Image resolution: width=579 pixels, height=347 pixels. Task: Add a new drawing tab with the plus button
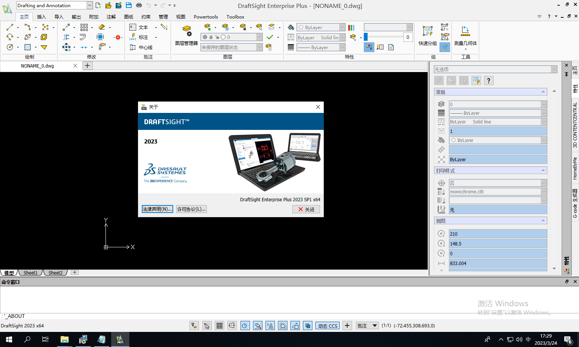87,66
